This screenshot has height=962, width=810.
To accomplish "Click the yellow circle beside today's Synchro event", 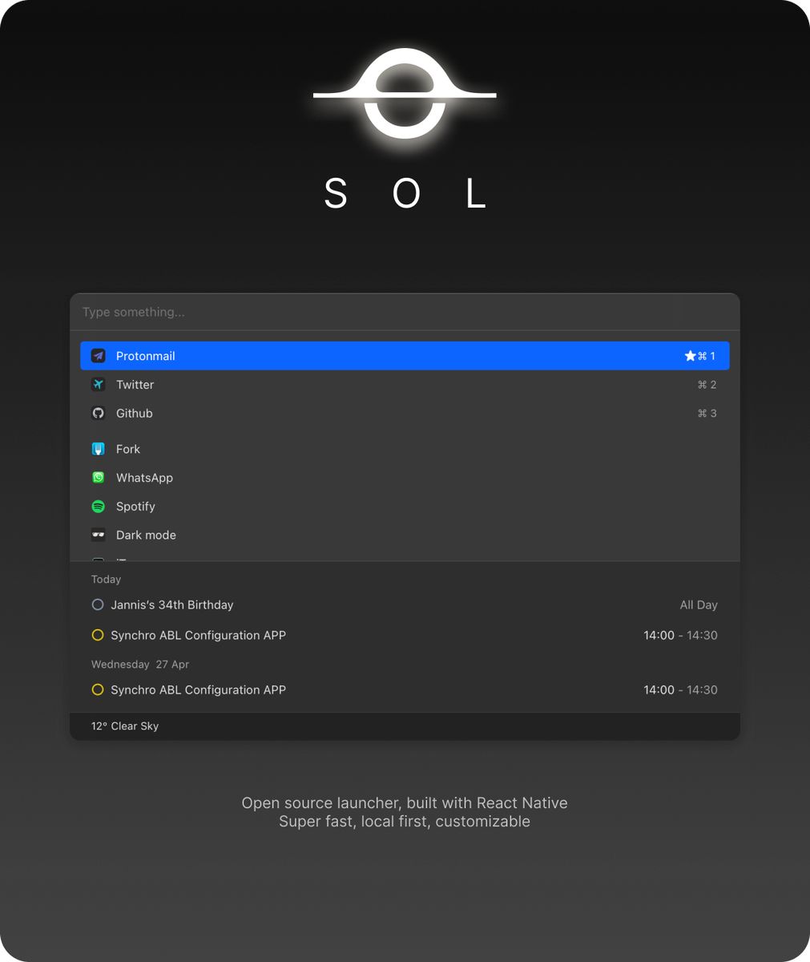I will tap(98, 635).
